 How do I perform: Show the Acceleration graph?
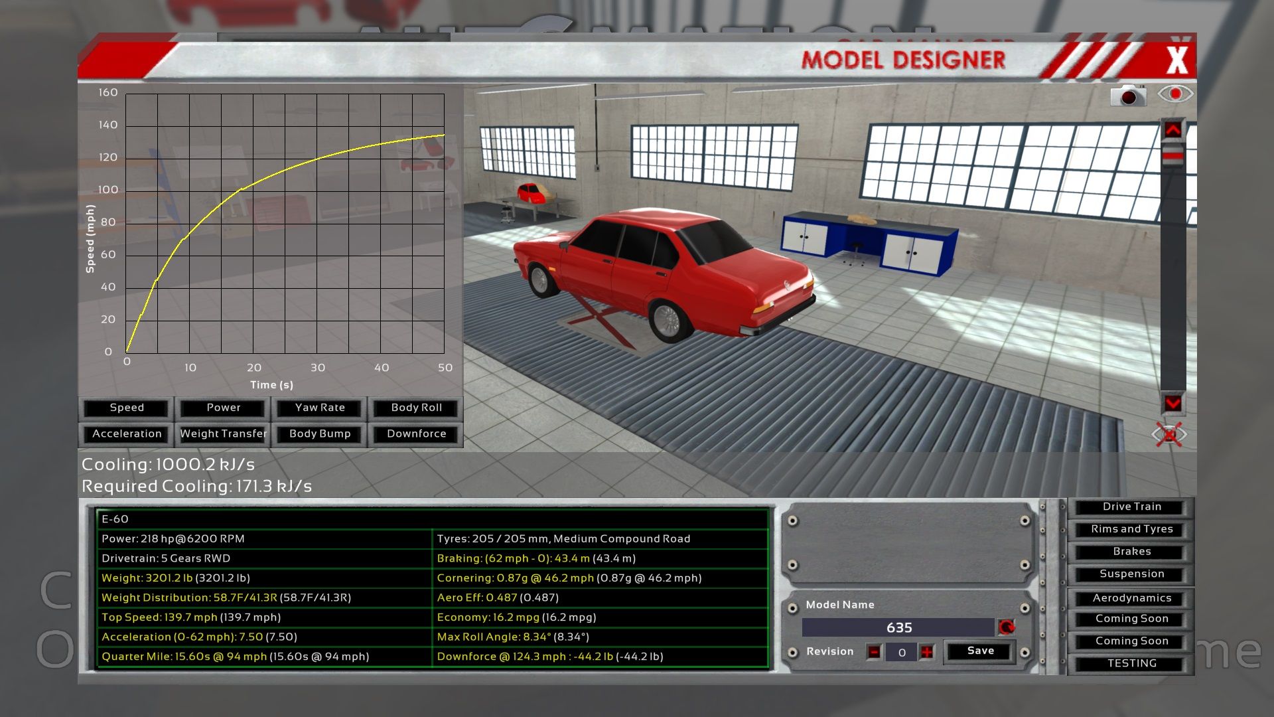(127, 434)
